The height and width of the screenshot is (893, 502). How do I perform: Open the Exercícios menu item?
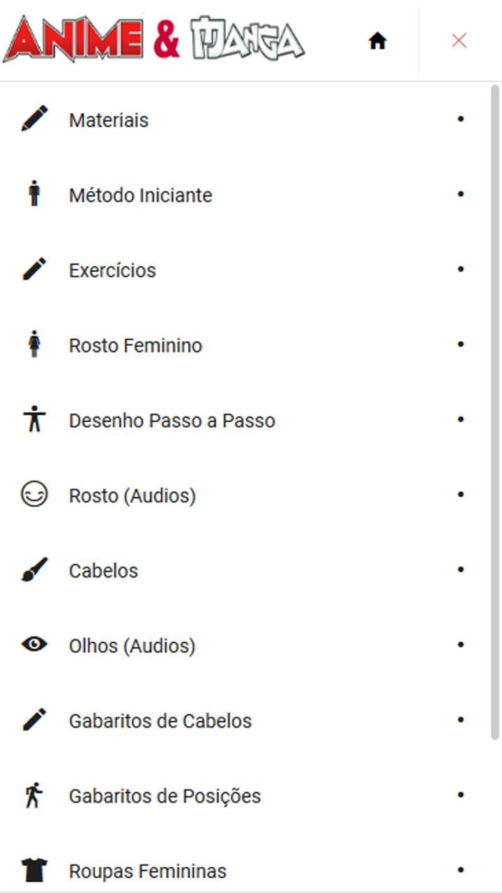point(112,270)
